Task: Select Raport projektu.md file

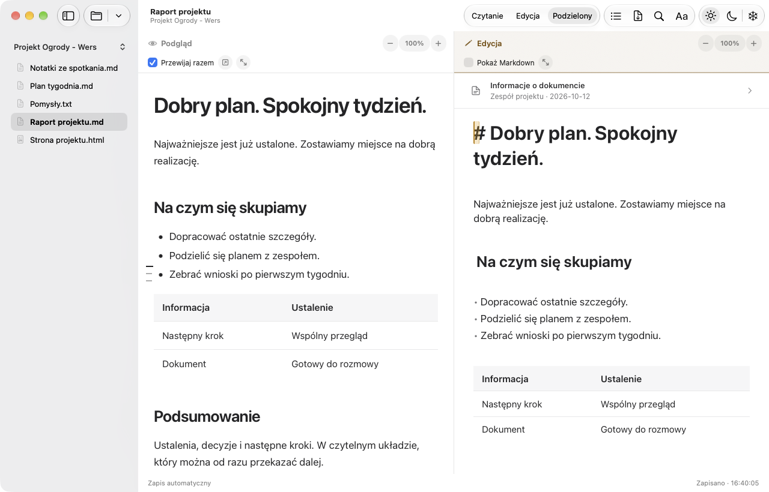Action: [69, 122]
